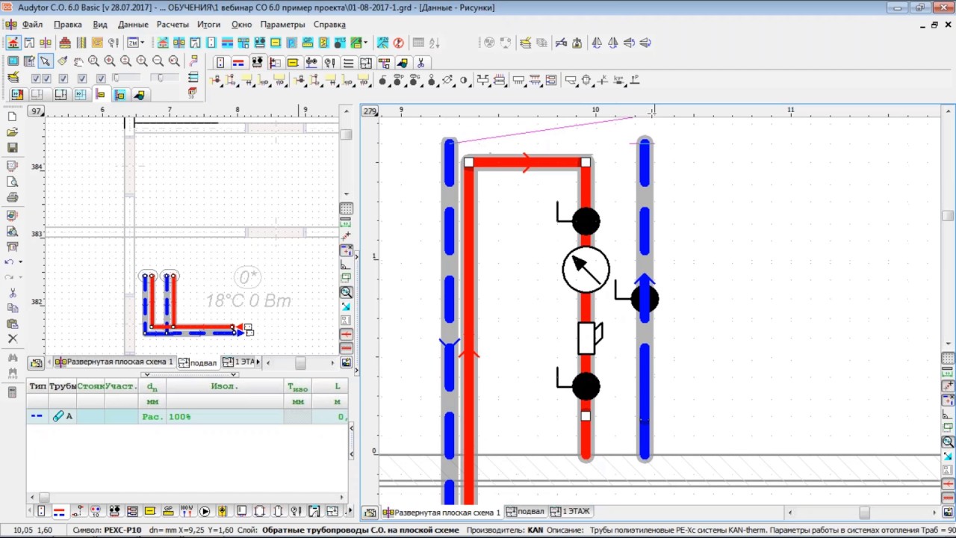Toggle the fourth layer checkbox
Image resolution: width=956 pixels, height=538 pixels.
coord(82,78)
